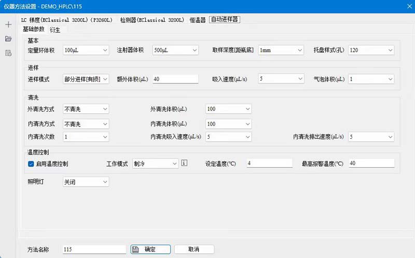The width and height of the screenshot is (415, 258).
Task: Switch to the 衍生 sub-tab
Action: [55, 30]
